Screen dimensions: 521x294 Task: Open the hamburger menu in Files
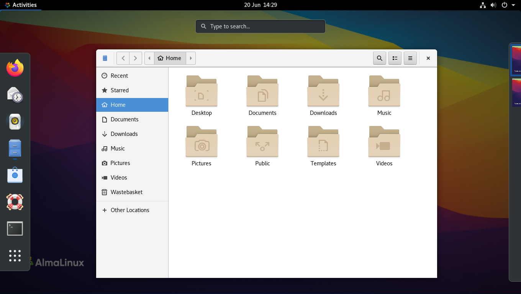click(410, 58)
